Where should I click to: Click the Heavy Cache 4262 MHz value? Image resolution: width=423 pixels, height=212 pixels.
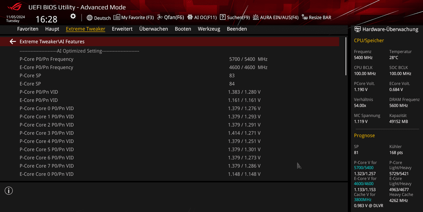[398, 200]
